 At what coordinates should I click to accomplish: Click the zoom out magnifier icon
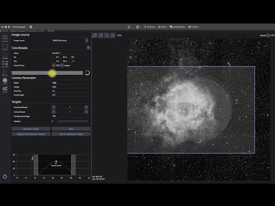click(101, 35)
